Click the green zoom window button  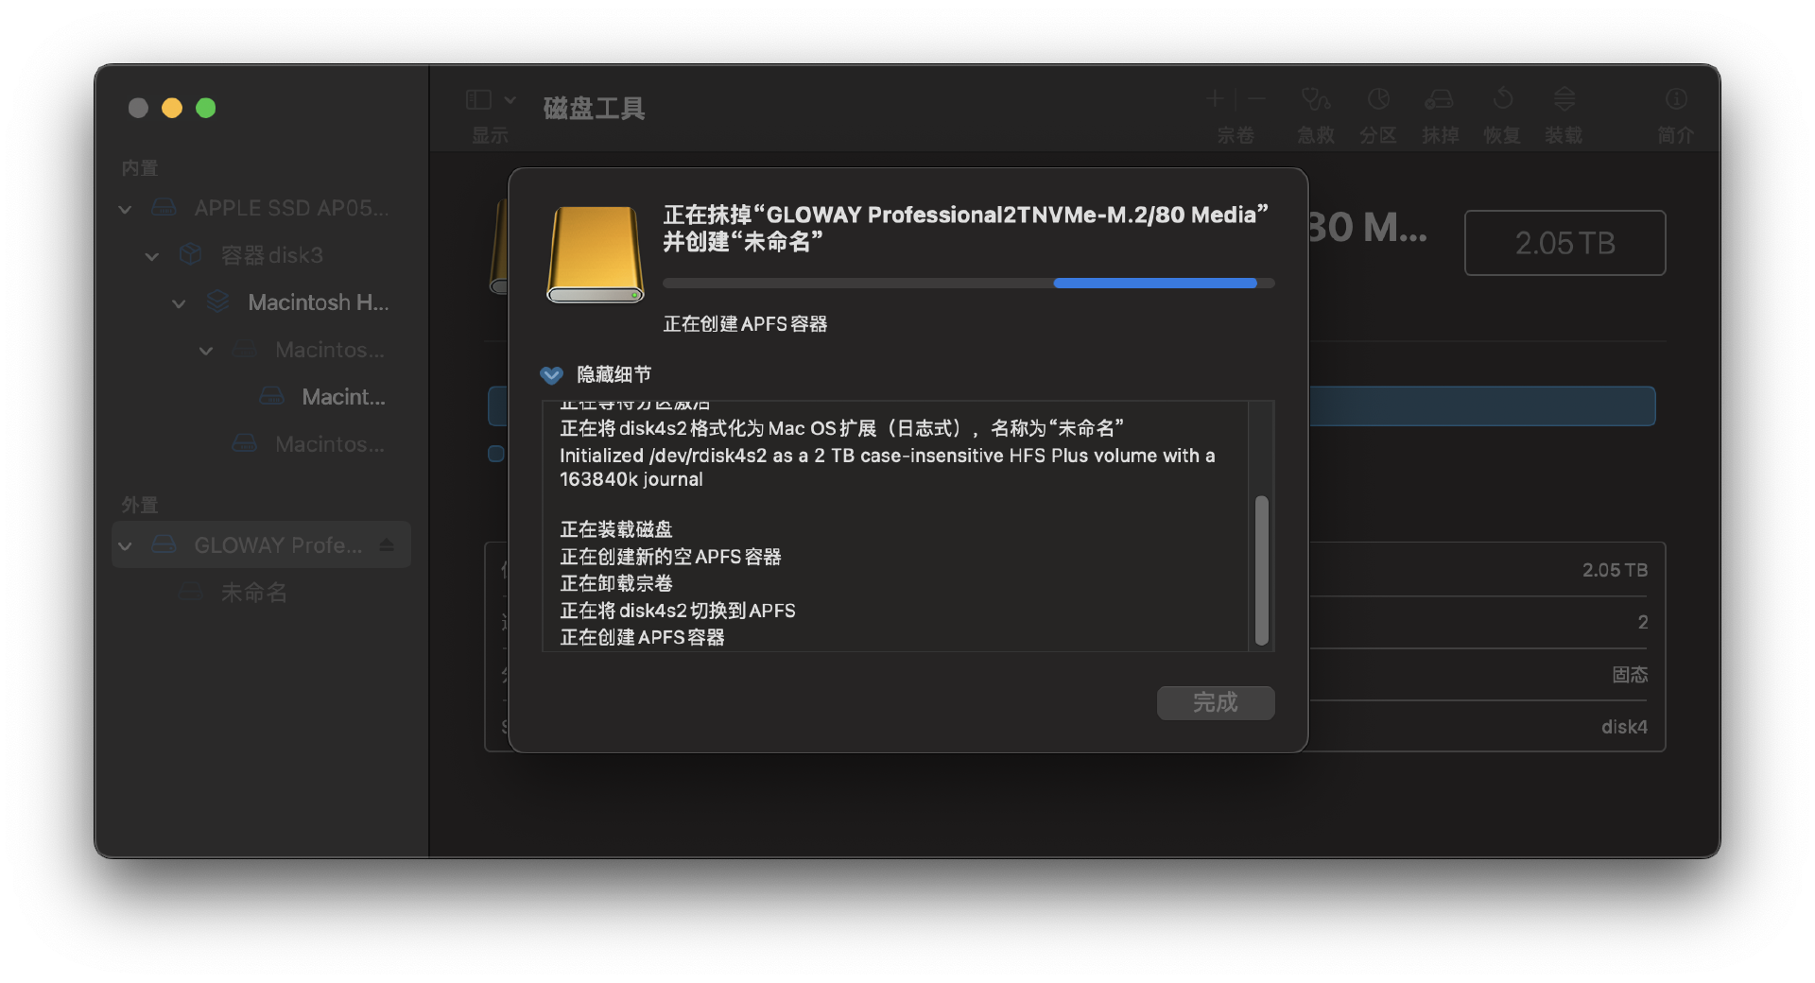point(206,108)
